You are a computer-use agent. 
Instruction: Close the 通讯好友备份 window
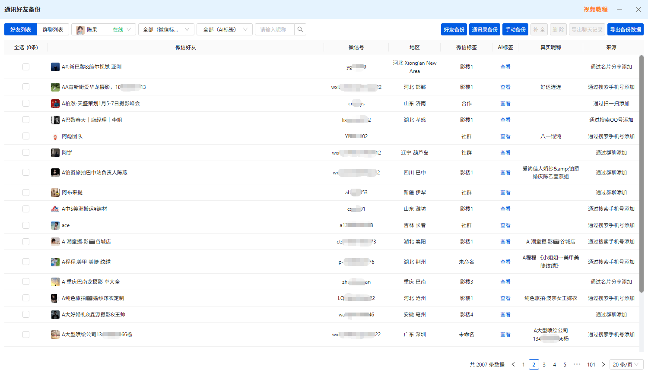(x=638, y=9)
